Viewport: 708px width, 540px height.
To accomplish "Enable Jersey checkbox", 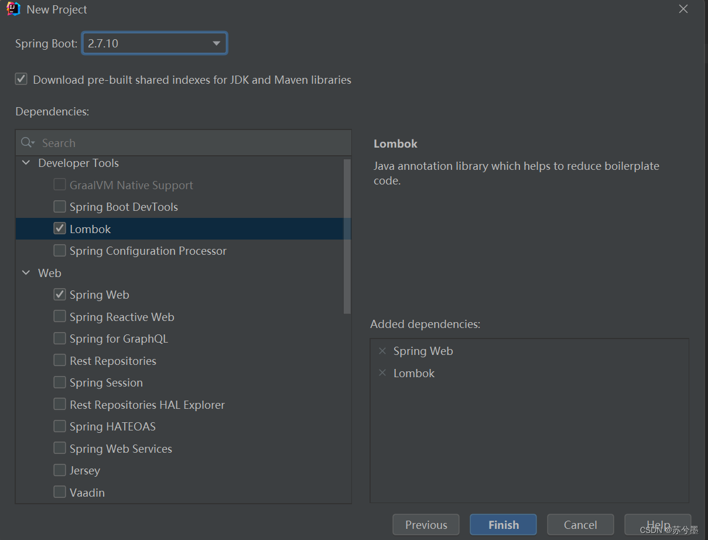I will tap(60, 470).
